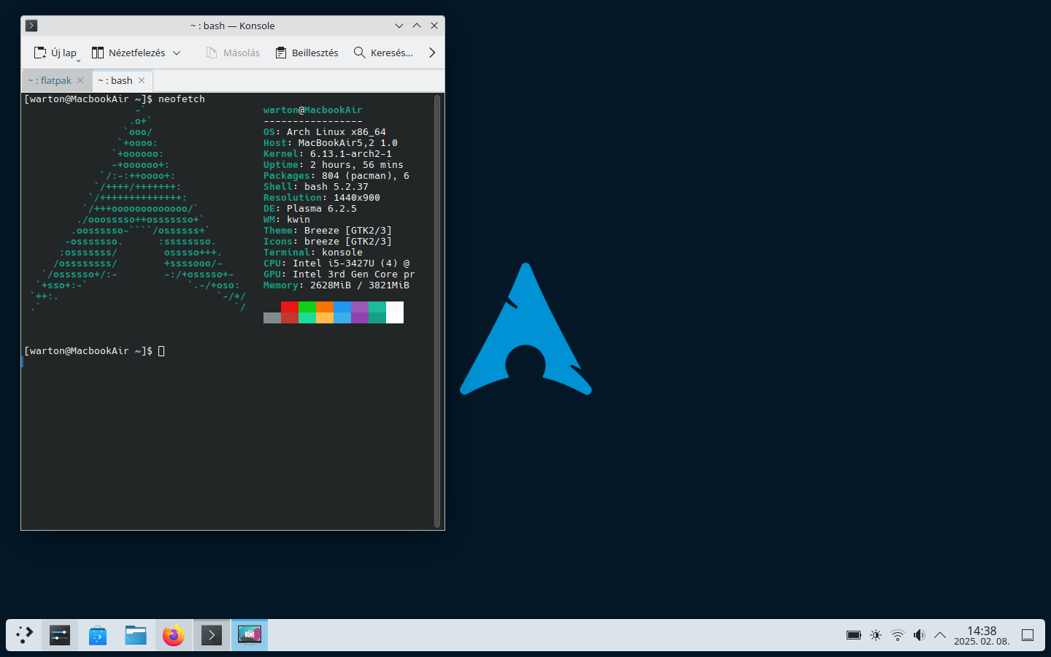
Task: Click the white neofetch color block
Action: [x=395, y=312]
